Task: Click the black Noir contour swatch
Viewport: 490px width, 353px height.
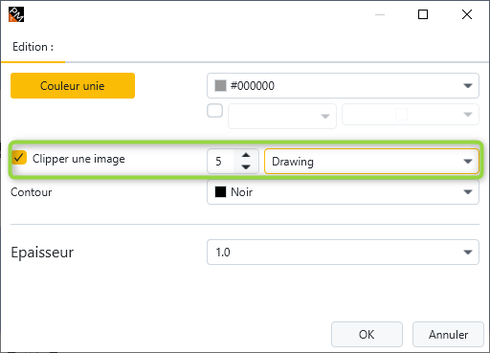Action: (220, 192)
